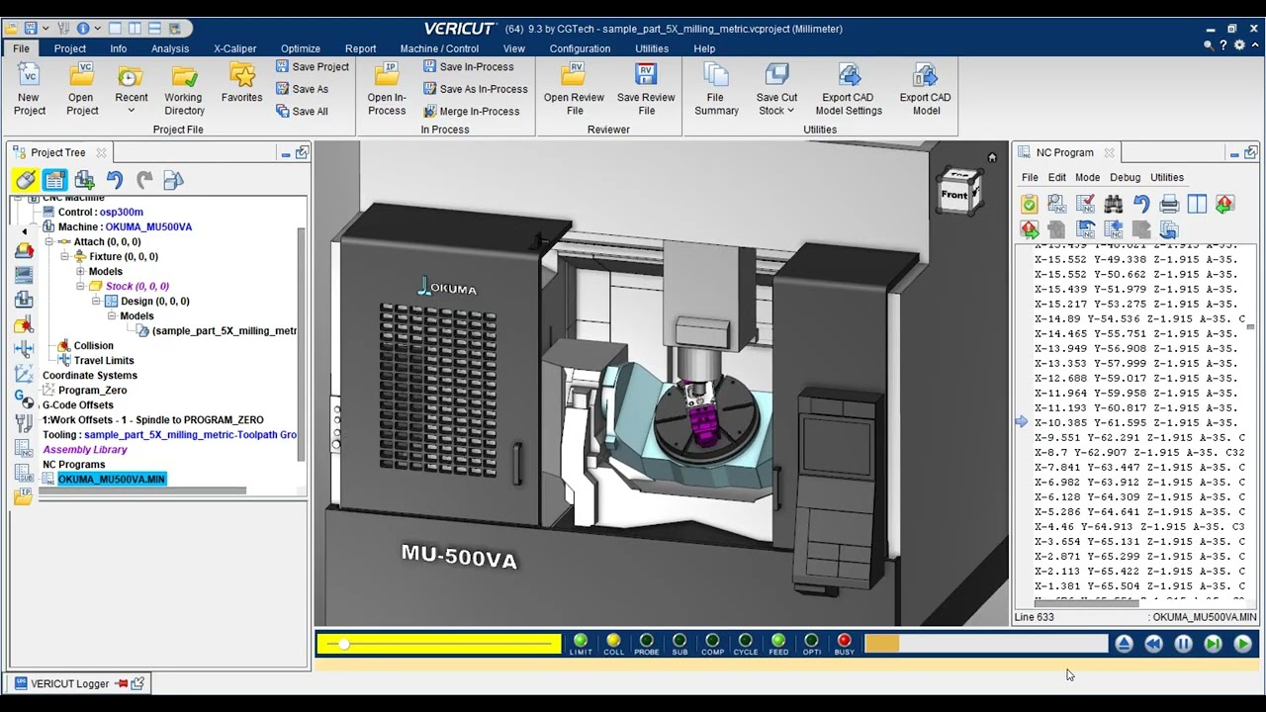The height and width of the screenshot is (712, 1266).
Task: Click Merge In-Process button
Action: [471, 111]
